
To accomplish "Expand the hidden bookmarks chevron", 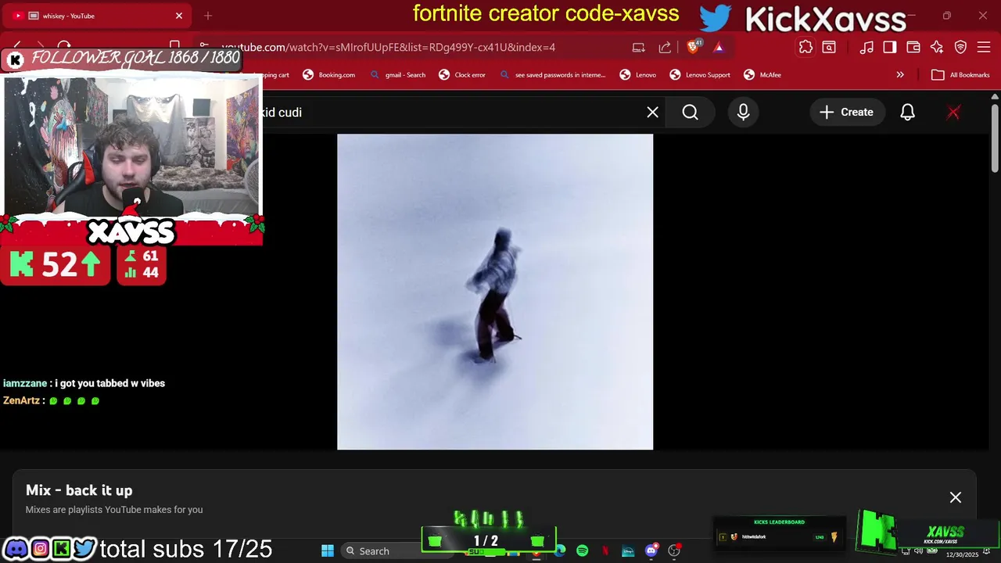I will click(x=900, y=75).
